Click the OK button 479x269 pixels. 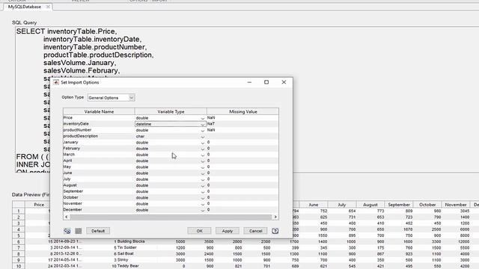(x=199, y=231)
